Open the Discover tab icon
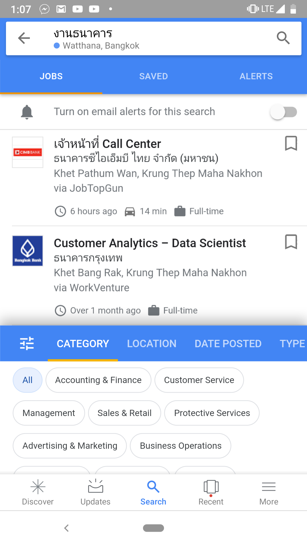307x546 pixels. pyautogui.click(x=38, y=492)
